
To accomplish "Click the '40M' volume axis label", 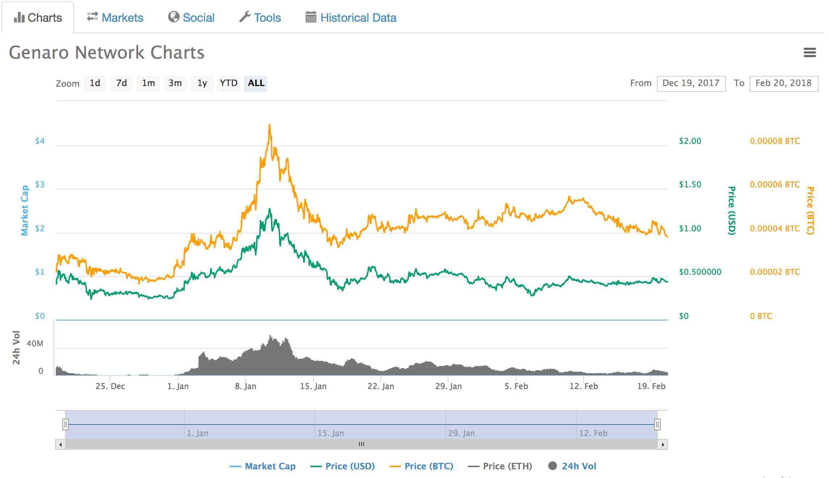I will click(x=35, y=344).
